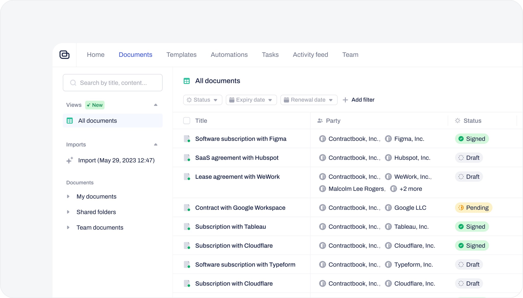
Task: Click the sparkle icon beside Import (May 29, 2023)
Action: pos(69,160)
